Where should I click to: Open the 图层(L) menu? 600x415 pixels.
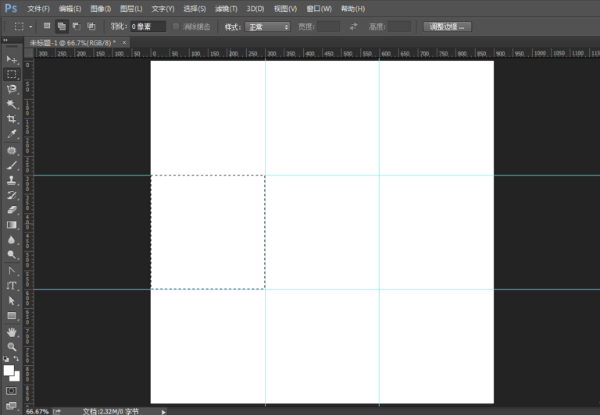tap(131, 9)
